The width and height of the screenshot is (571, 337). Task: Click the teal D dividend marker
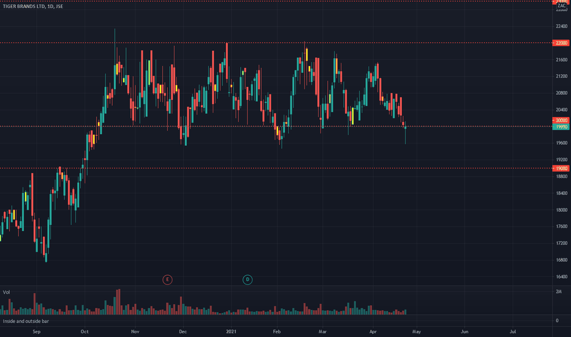click(248, 280)
